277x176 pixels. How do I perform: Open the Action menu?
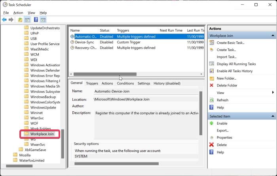(x=18, y=13)
